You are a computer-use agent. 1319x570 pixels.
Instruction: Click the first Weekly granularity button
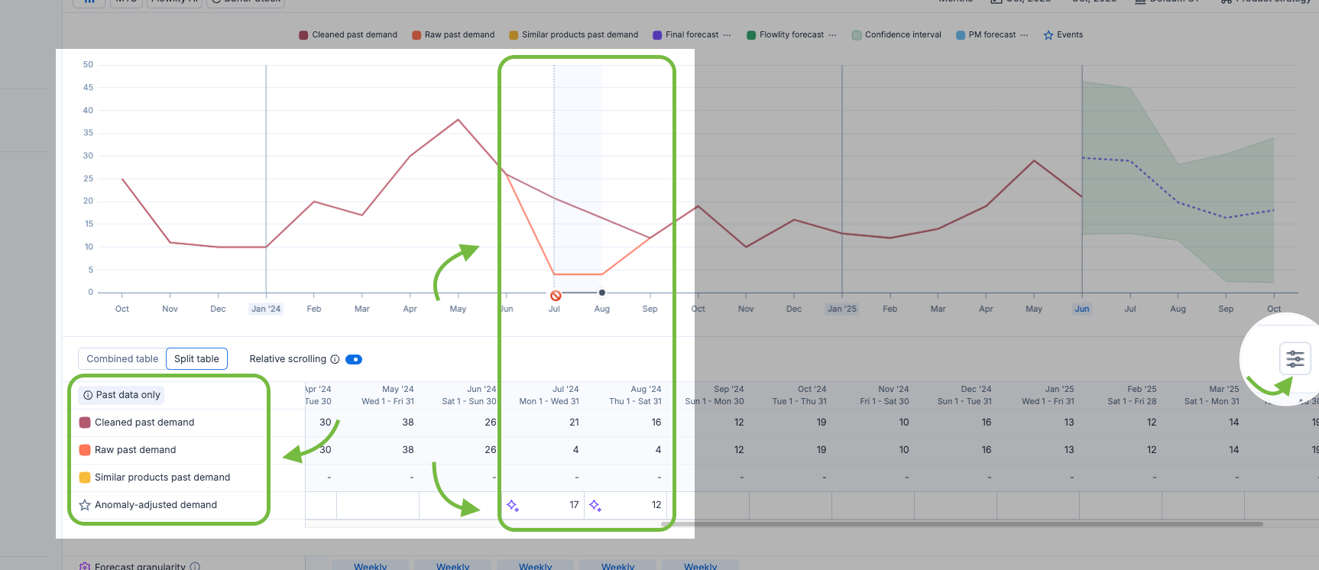(x=371, y=565)
